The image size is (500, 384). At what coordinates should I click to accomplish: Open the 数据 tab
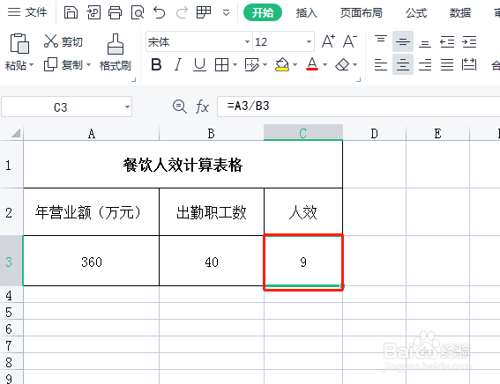[x=459, y=12]
